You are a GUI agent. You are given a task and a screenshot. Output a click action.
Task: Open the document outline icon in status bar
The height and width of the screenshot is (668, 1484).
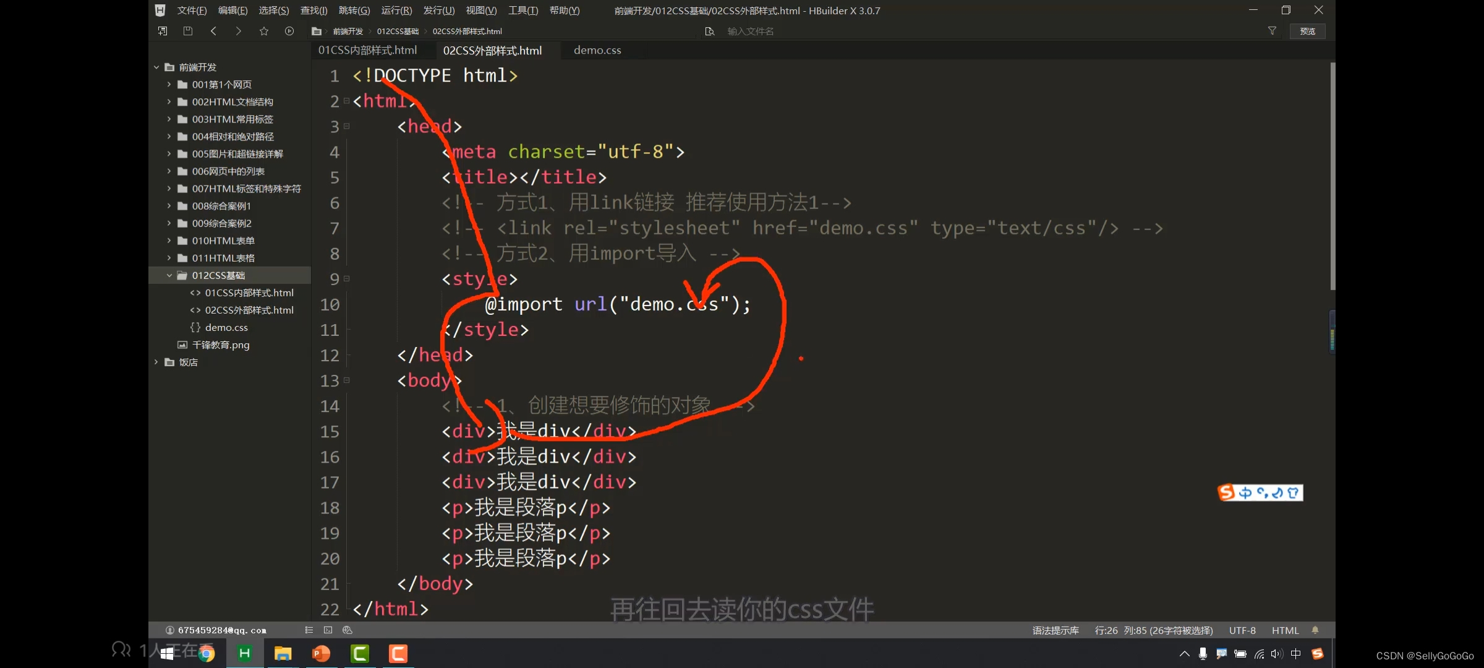(x=309, y=630)
